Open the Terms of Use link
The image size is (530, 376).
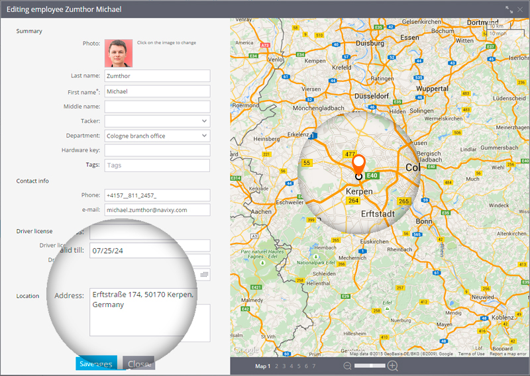471,353
